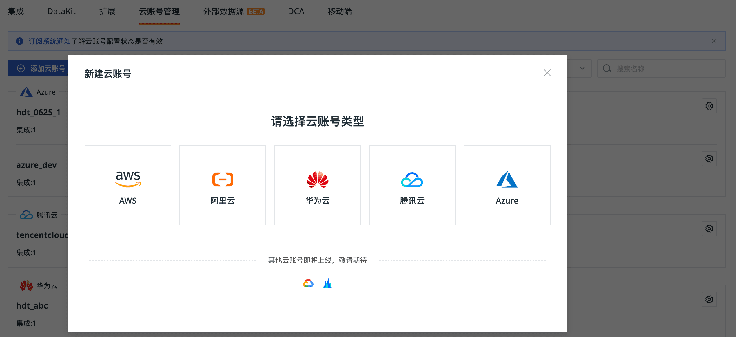Expand the filter dropdown chevron beside search

(582, 68)
